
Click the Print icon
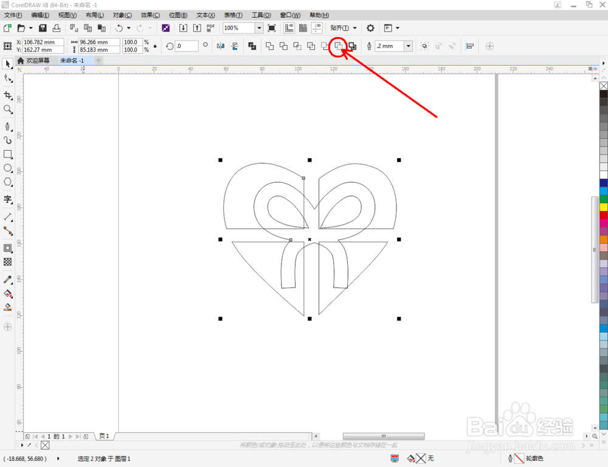[x=57, y=28]
